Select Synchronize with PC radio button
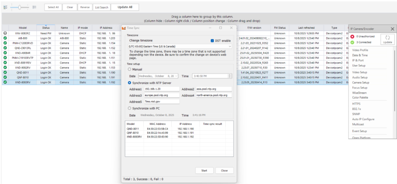The image size is (397, 184). click(x=130, y=108)
